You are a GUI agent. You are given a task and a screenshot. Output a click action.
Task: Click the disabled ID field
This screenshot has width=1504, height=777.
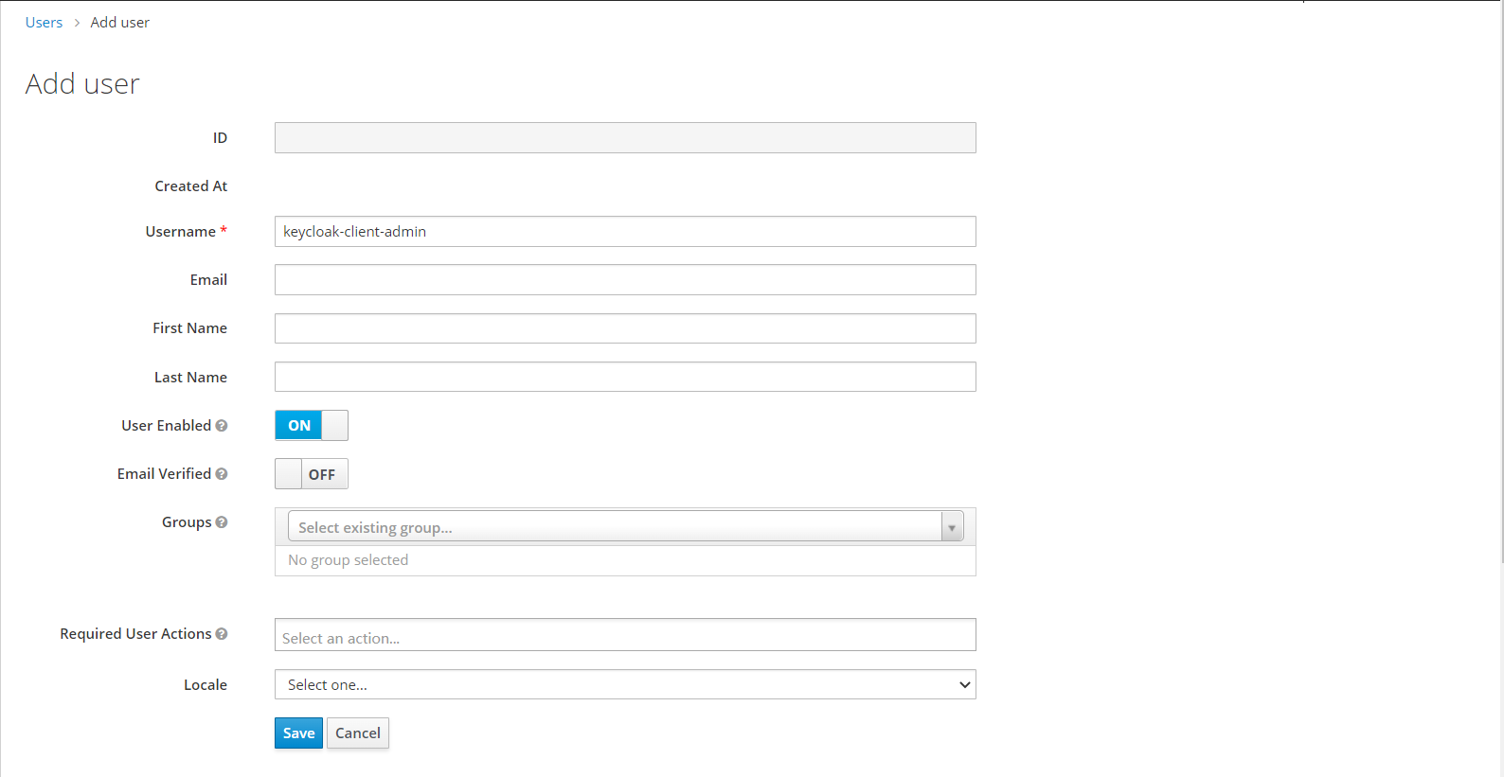tap(625, 138)
